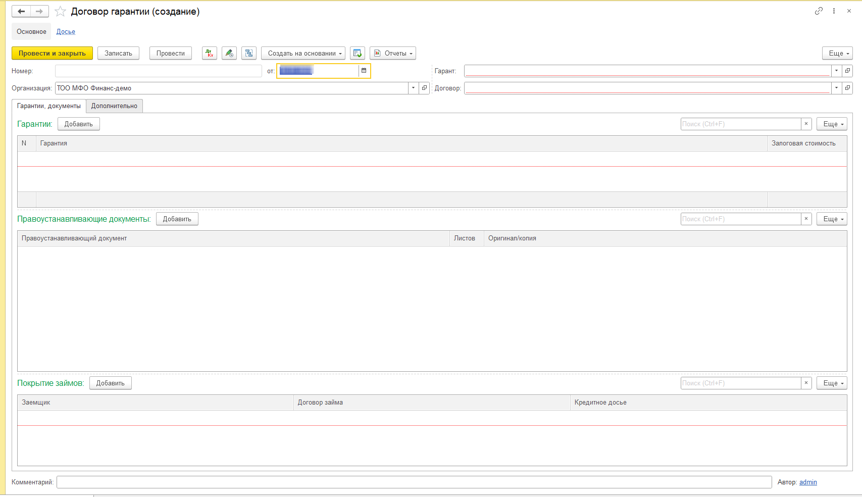The image size is (862, 497).
Task: Open the selected Гарант in new form
Action: click(848, 71)
